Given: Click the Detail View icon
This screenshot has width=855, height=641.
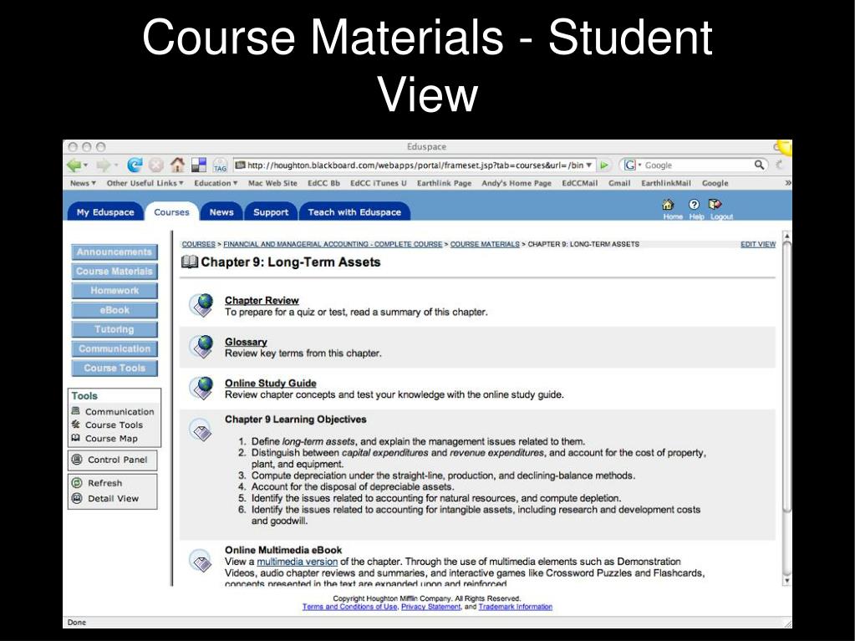Looking at the screenshot, I should [77, 498].
